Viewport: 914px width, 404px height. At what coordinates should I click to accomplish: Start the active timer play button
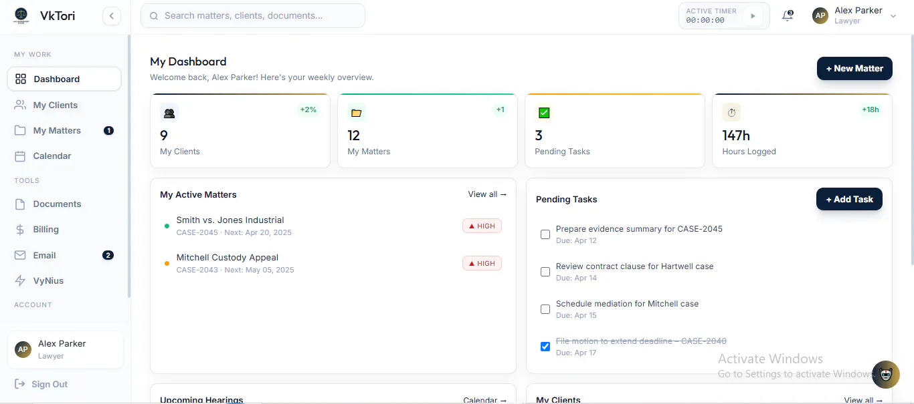pyautogui.click(x=753, y=16)
